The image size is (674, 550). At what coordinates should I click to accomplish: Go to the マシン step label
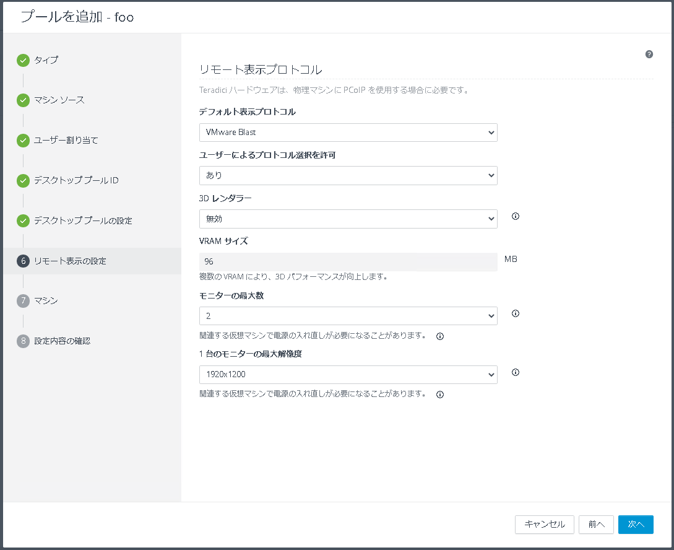point(46,300)
